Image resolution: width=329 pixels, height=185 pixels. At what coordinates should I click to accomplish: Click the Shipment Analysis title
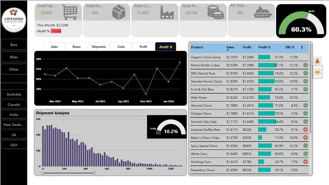(x=52, y=113)
